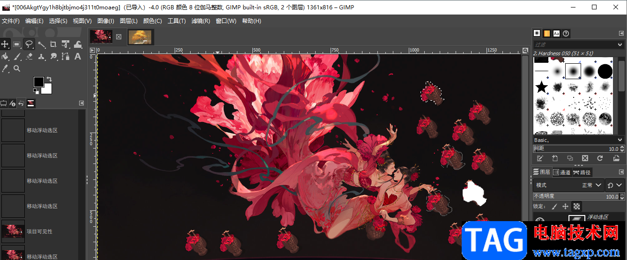Open the 编辑(E) menu
This screenshot has height=260, width=627.
pyautogui.click(x=34, y=21)
